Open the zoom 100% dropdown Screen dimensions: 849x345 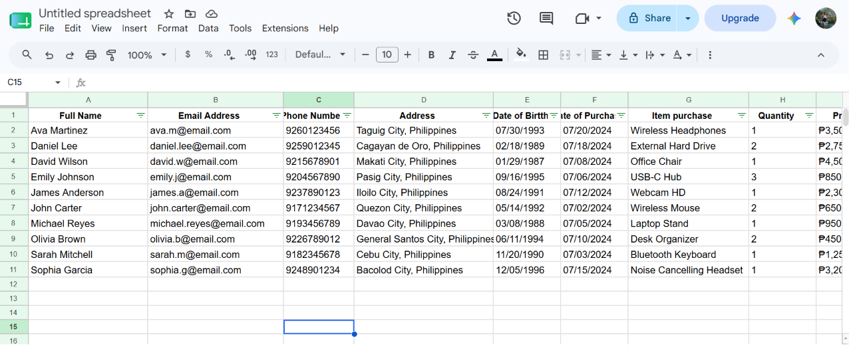pyautogui.click(x=147, y=55)
